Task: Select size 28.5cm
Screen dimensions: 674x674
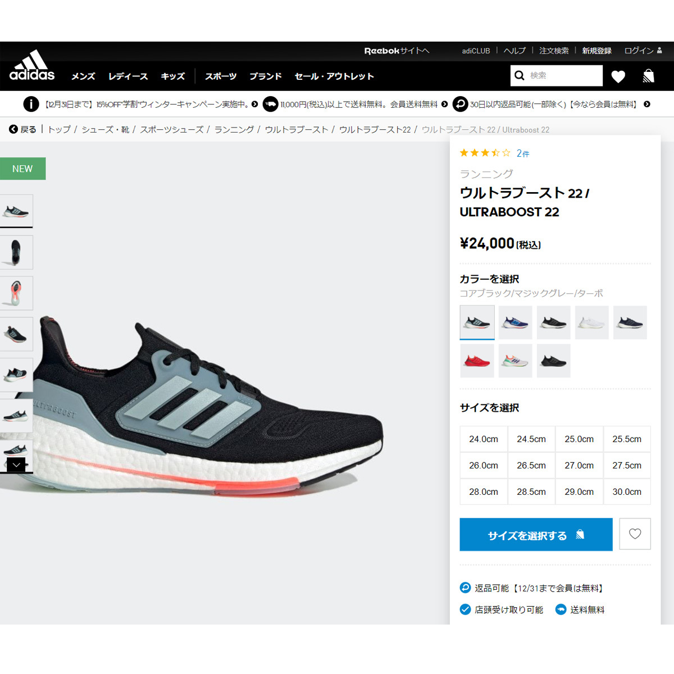Action: (x=531, y=492)
